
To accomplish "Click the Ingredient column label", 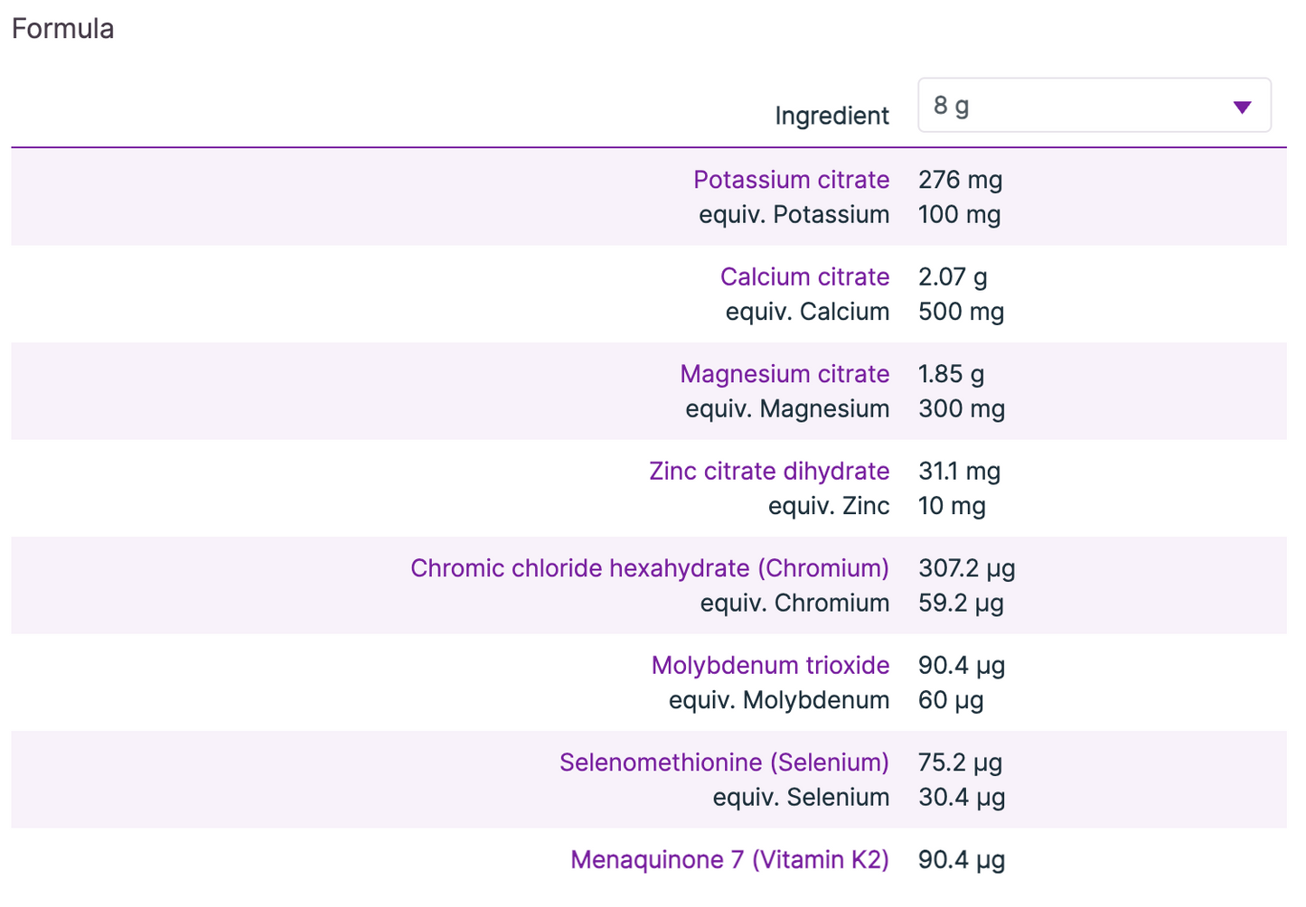I will coord(832,116).
